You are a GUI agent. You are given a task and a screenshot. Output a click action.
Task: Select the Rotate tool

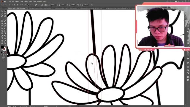tap(2, 26)
